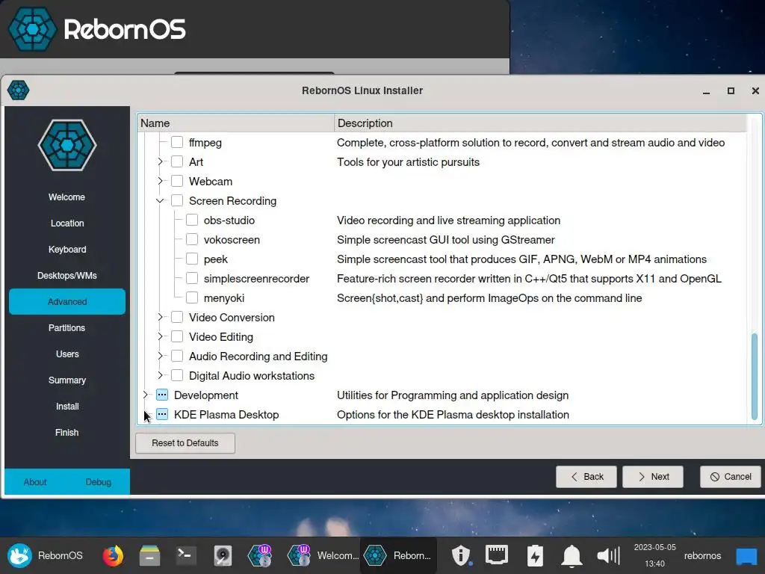
Task: Click the show desktop icon in taskbar
Action: click(x=746, y=556)
